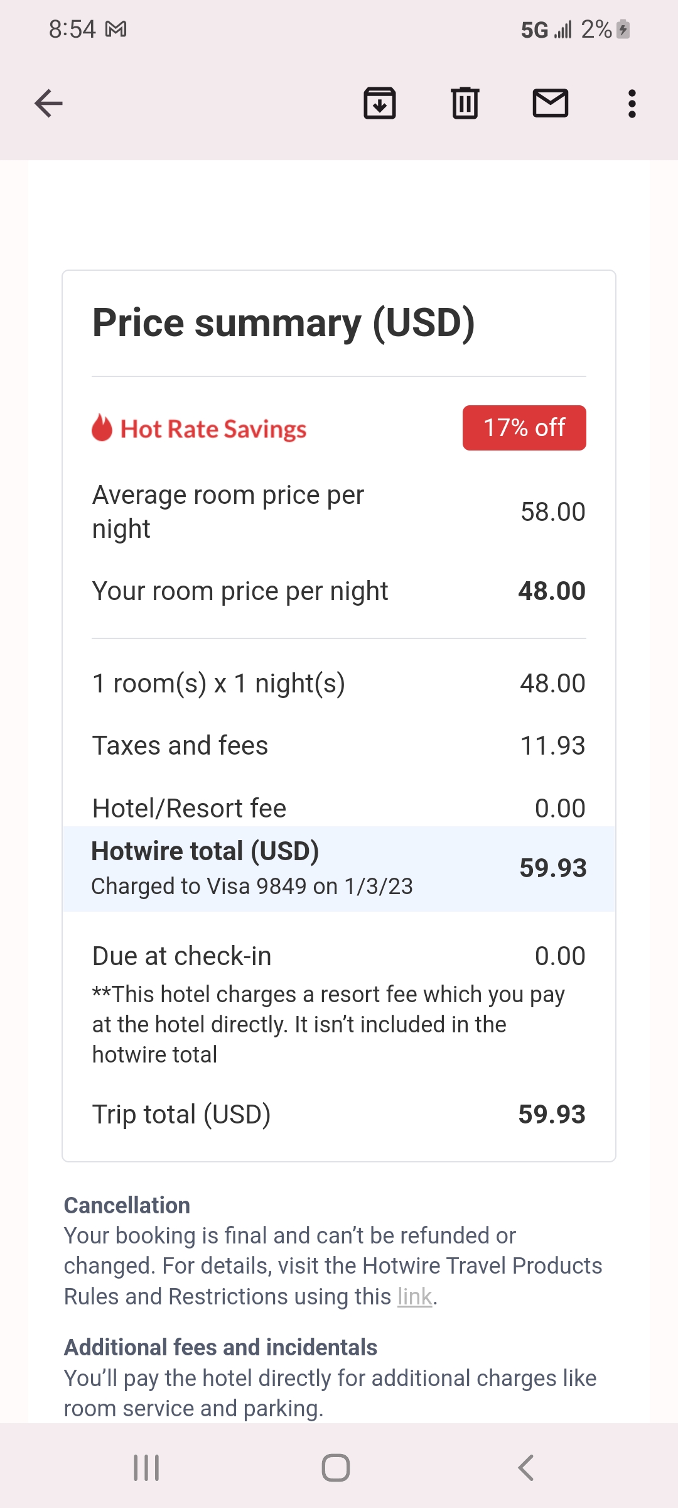Open the three-dot overflow menu

pos(632,104)
